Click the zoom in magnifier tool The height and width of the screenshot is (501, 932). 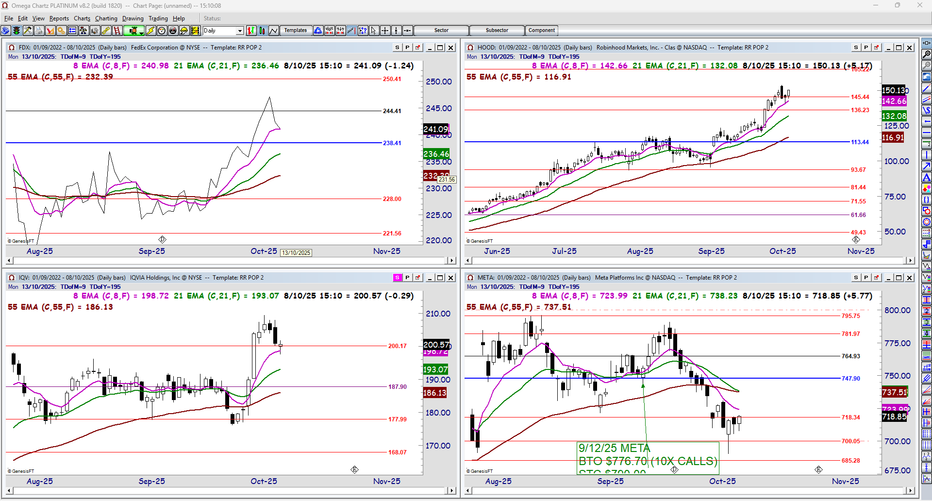coord(926,54)
